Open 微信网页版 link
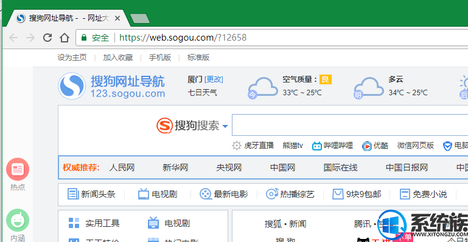 [416, 146]
